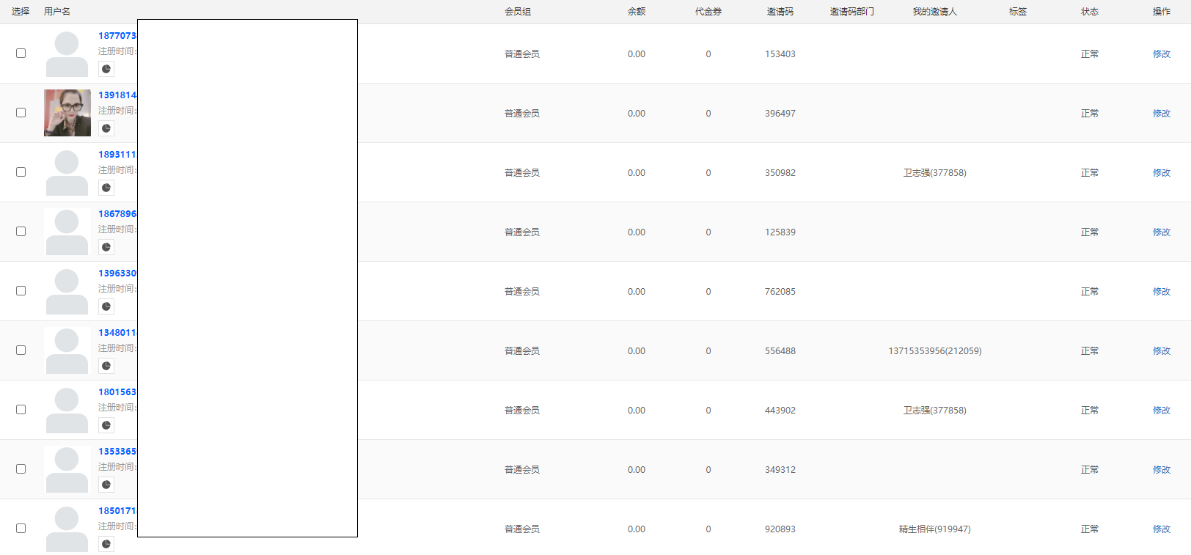Click 修改 for the member with invite code 125839
Screen dimensions: 1191x555
pos(1162,232)
